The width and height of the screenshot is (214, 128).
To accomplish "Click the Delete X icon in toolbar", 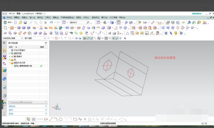I will click(x=46, y=23).
